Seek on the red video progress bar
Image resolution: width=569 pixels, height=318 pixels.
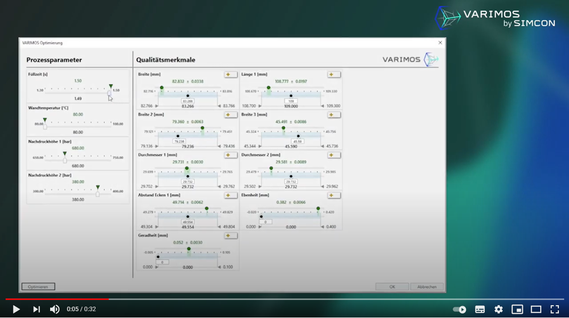pos(57,299)
